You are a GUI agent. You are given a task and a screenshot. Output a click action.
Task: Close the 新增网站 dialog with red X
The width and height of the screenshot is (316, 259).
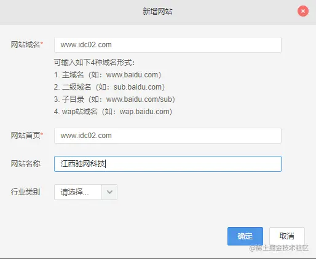tap(303, 11)
